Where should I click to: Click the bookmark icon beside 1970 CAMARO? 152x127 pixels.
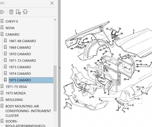[5, 54]
